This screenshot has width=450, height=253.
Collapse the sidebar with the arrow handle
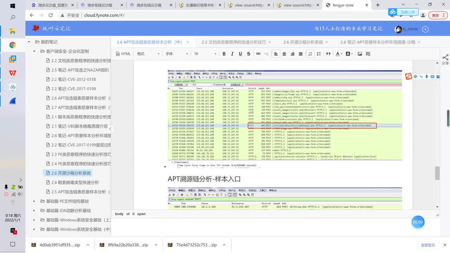(x=110, y=129)
